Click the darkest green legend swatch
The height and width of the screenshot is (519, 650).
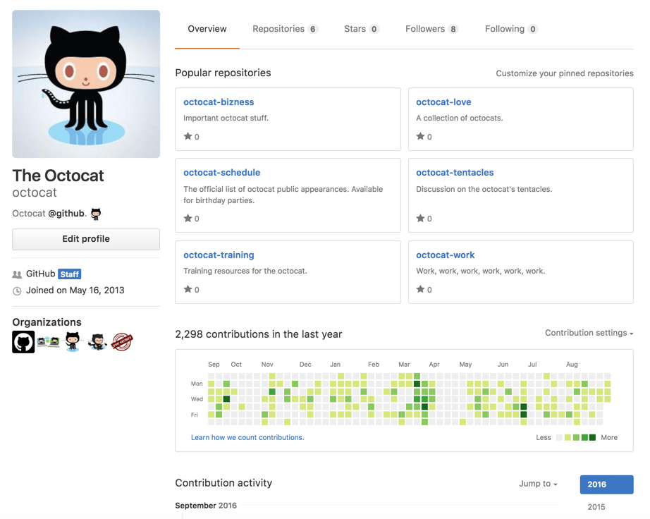click(592, 437)
